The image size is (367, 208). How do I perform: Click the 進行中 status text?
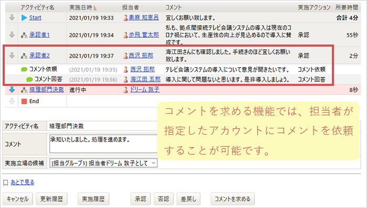pos(78,90)
